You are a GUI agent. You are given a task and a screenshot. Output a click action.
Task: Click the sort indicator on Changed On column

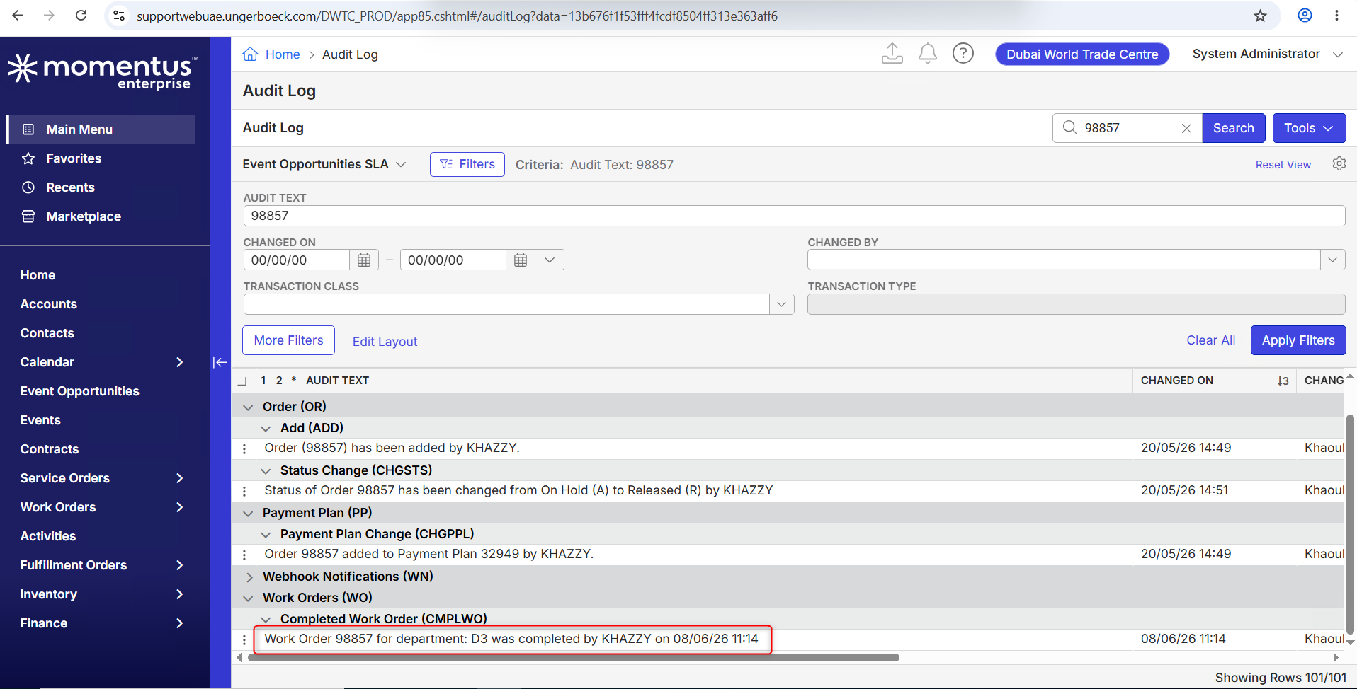point(1283,381)
